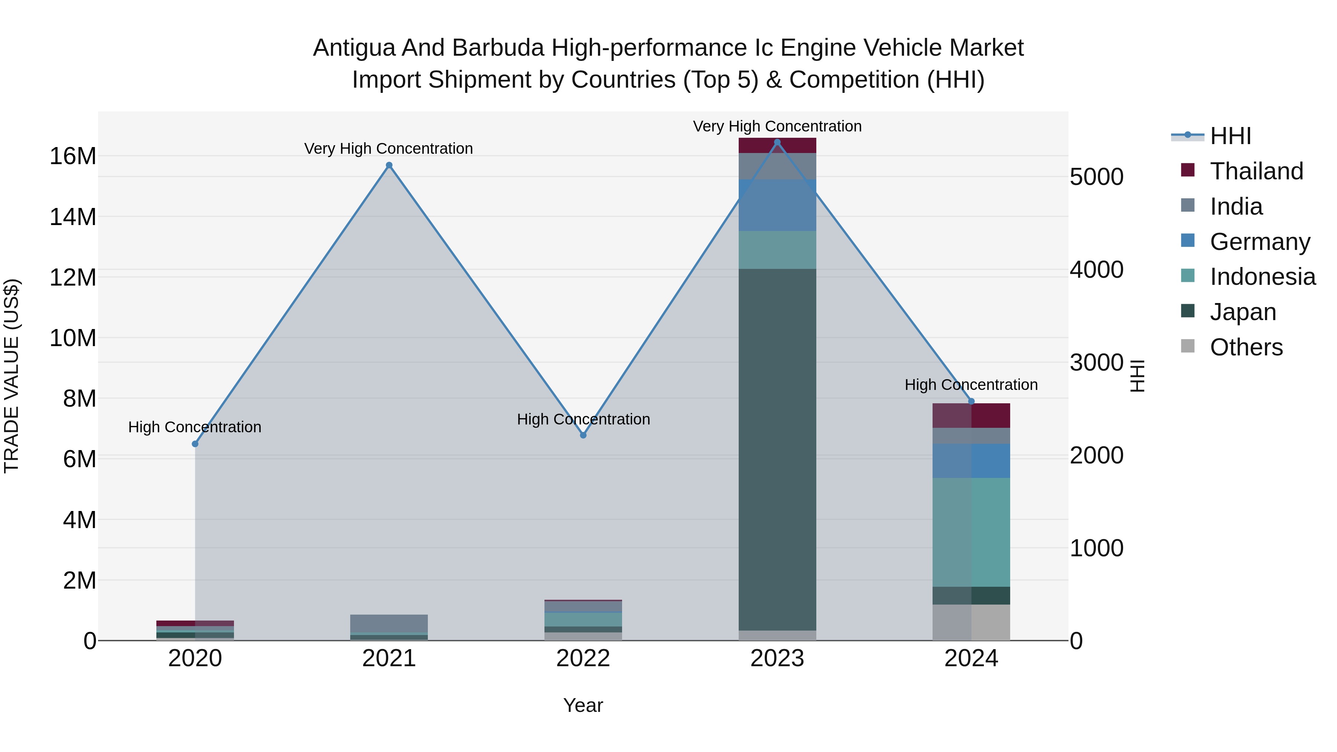The width and height of the screenshot is (1337, 752).
Task: Click the 2024 x-axis tick label
Action: pyautogui.click(x=972, y=658)
